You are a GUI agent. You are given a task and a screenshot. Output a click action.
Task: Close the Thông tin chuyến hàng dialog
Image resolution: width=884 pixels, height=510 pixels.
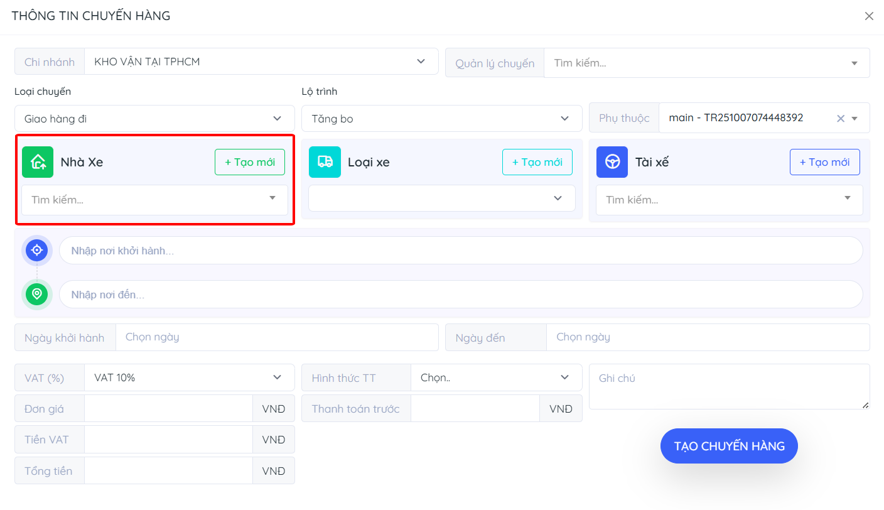click(869, 16)
